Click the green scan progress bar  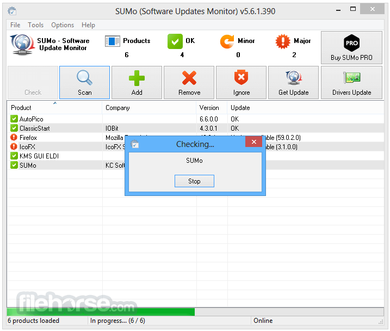101,312
